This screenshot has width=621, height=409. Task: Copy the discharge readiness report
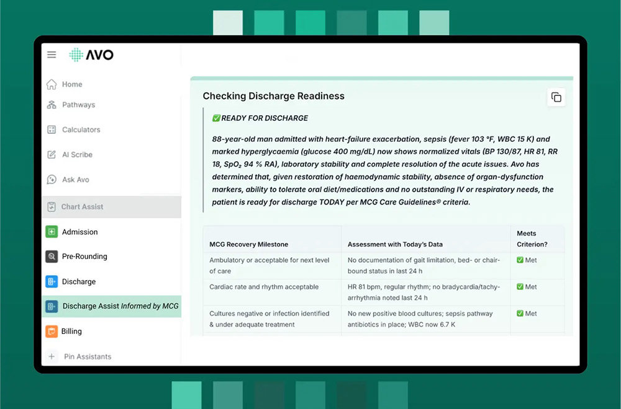coord(556,97)
